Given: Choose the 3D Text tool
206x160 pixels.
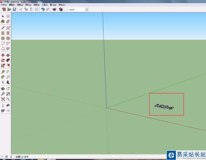Looking at the screenshot, I should click(x=8, y=82).
